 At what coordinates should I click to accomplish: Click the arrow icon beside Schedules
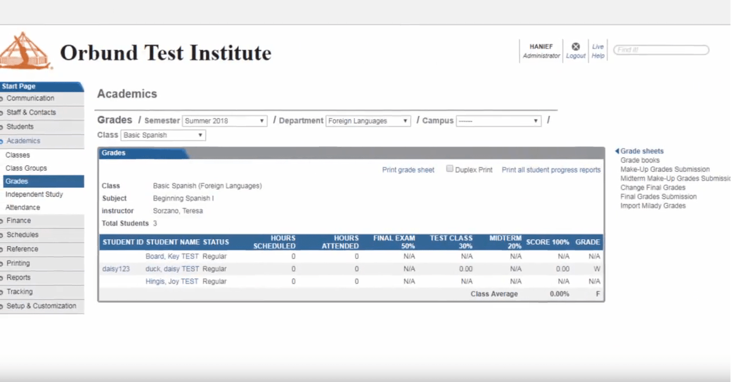(3, 235)
